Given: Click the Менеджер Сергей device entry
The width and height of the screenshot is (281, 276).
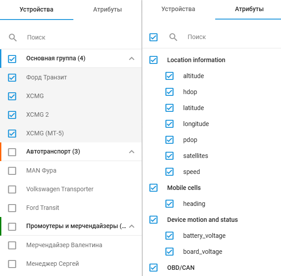Looking at the screenshot, I should click(x=52, y=264).
